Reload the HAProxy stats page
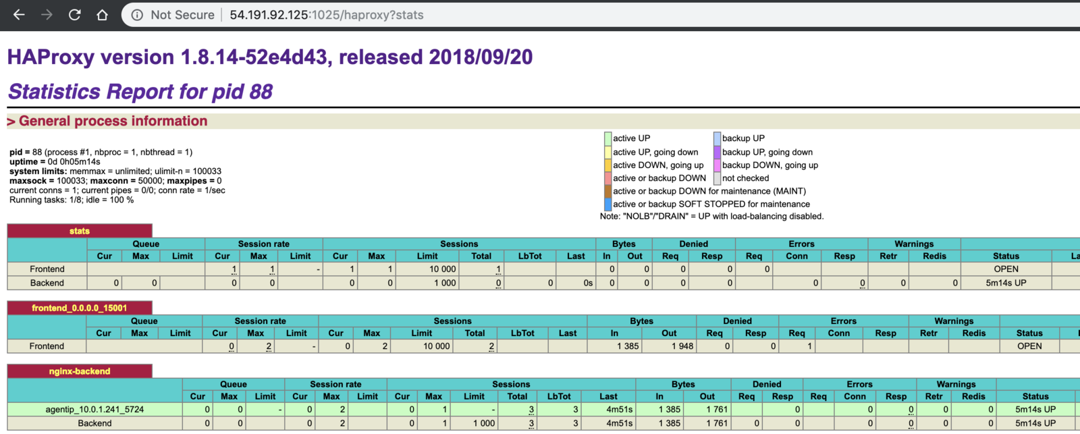This screenshot has height=434, width=1080. coord(74,14)
